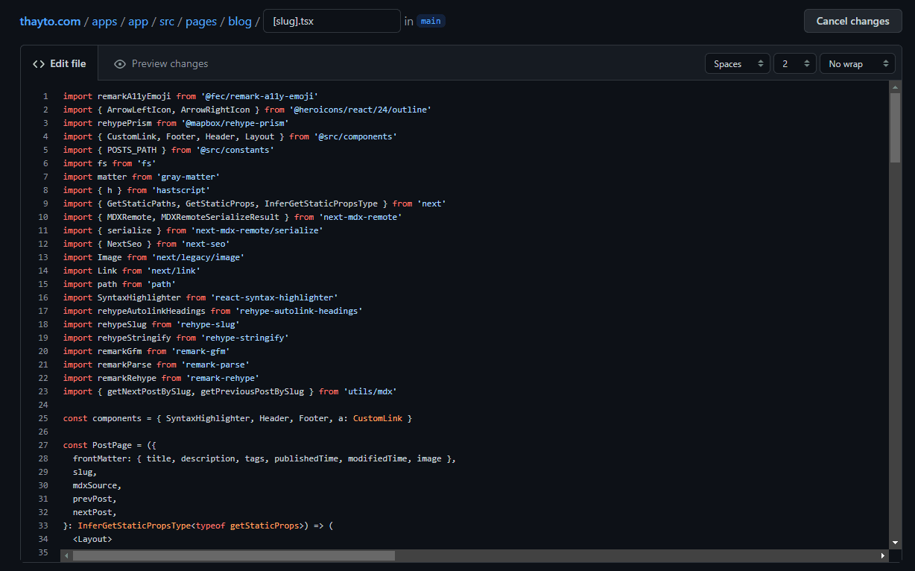Click on 'publishedTime' in line 28
This screenshot has width=915, height=571.
pyautogui.click(x=306, y=458)
